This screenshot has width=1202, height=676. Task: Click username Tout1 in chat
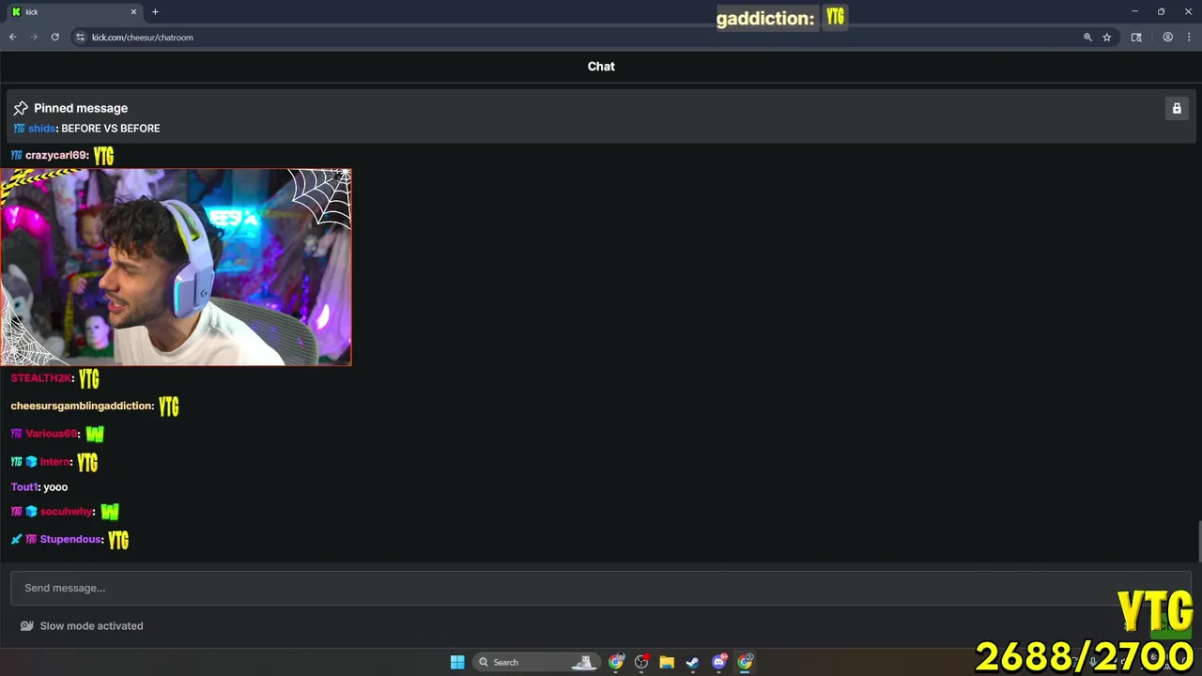[x=24, y=486]
